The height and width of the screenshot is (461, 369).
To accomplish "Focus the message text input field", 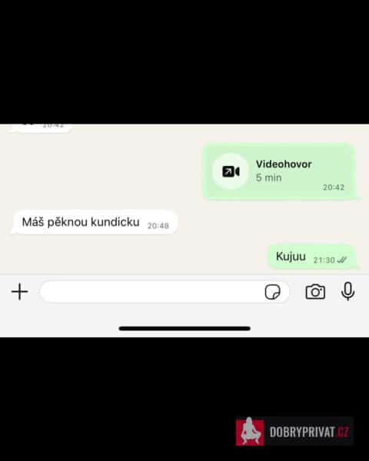I will point(165,292).
